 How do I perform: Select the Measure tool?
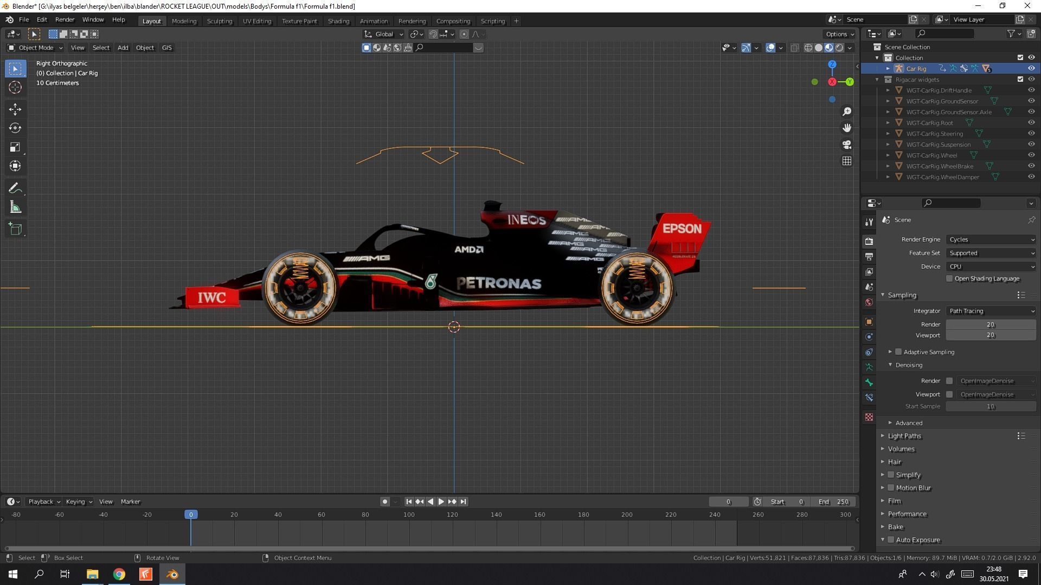click(x=15, y=207)
